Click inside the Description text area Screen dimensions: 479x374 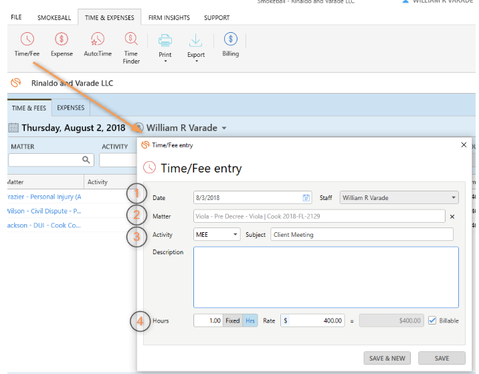point(326,277)
